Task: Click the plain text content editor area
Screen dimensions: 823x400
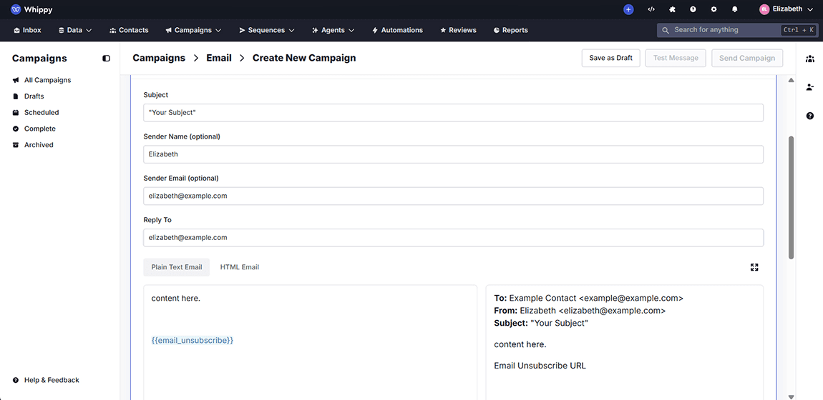Action: (x=310, y=342)
